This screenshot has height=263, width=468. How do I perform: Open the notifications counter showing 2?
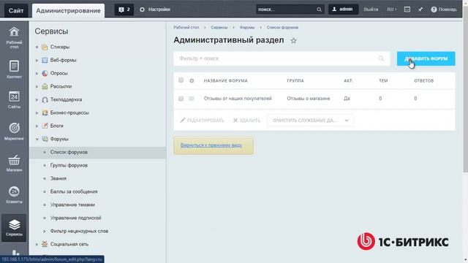[x=124, y=9]
